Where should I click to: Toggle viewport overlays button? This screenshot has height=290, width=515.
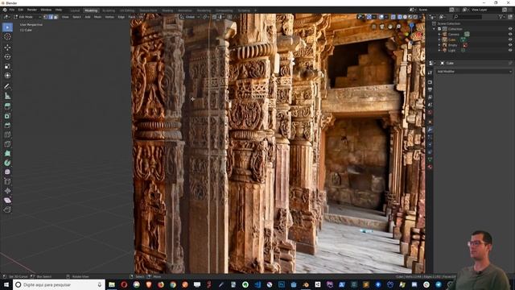381,17
